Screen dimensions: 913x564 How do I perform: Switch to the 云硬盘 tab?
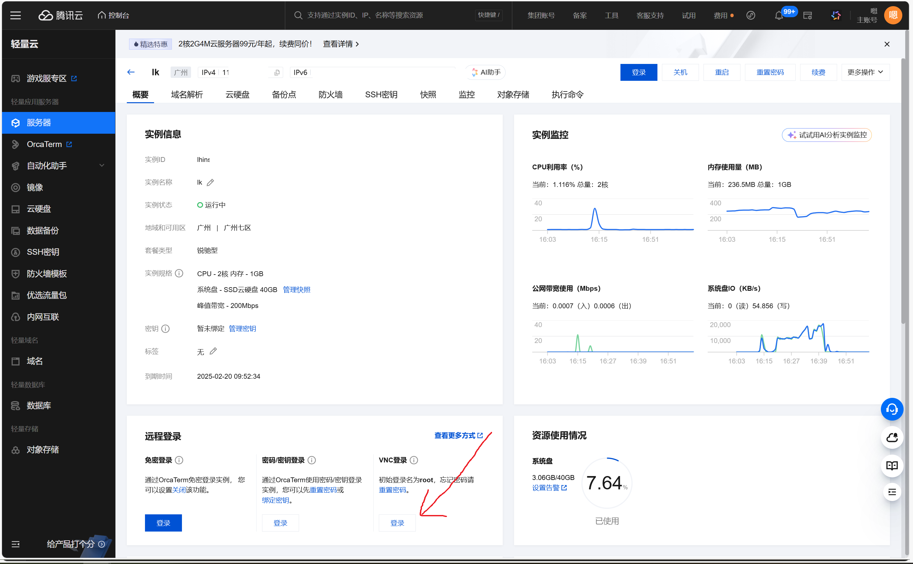tap(237, 95)
